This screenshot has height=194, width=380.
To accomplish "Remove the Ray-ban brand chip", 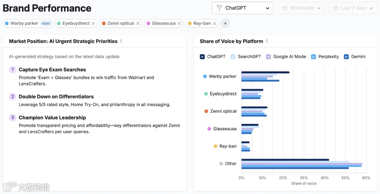I will (214, 24).
